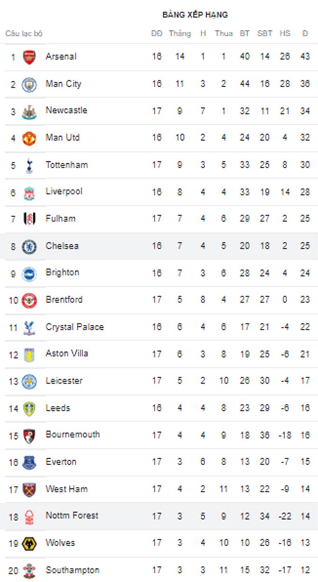This screenshot has width=318, height=582.
Task: Click the Man Utd club crest
Action: coord(29,138)
